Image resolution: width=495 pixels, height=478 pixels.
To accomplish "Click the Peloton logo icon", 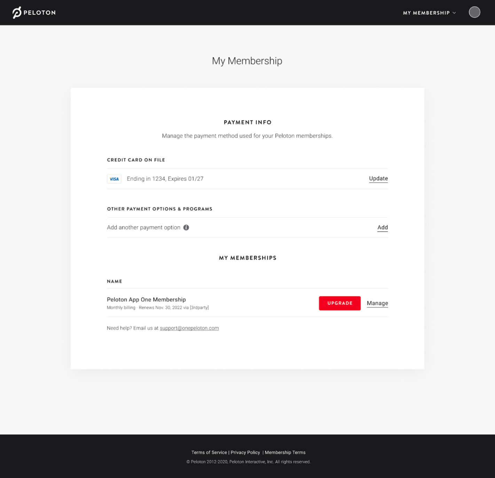I will (x=17, y=13).
